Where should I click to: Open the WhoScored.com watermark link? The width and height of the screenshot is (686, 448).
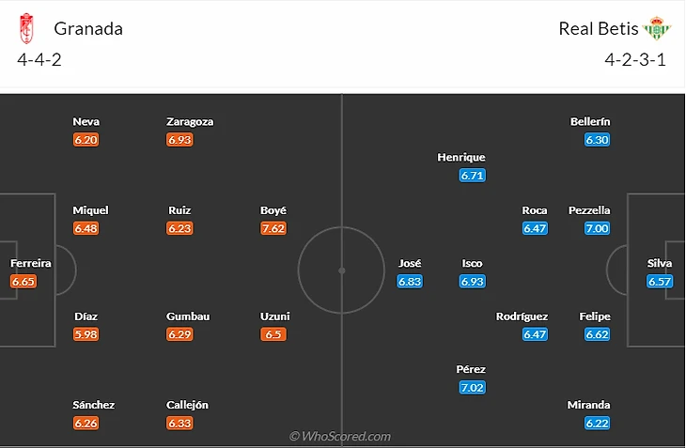click(340, 436)
